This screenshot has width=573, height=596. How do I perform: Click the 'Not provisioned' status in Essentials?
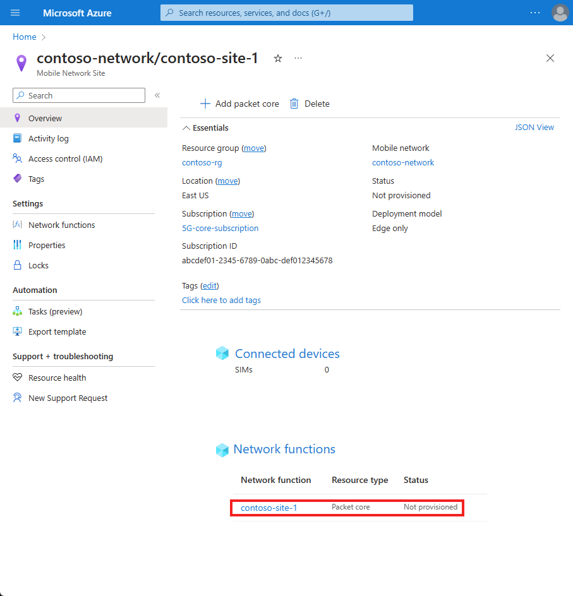click(401, 195)
